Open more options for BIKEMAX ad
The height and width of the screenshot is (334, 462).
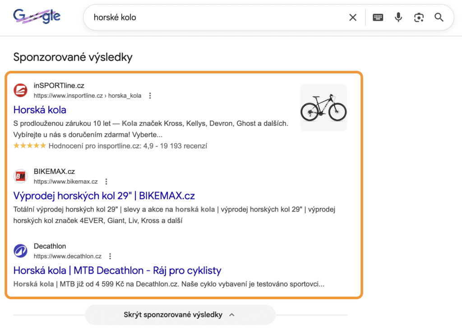(x=106, y=182)
